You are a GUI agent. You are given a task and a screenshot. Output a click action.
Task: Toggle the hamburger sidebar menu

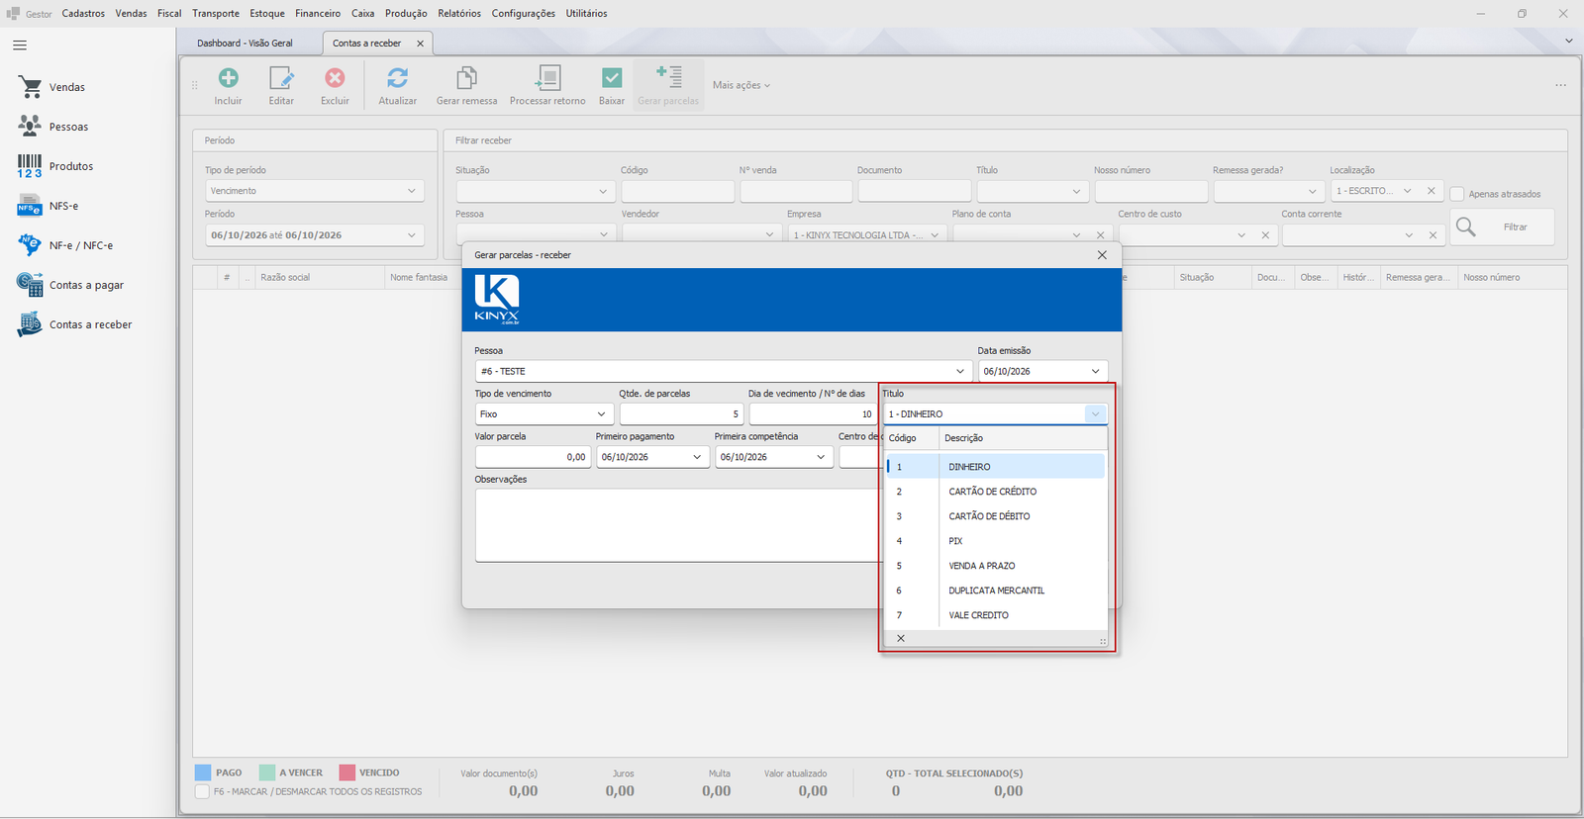[x=20, y=45]
